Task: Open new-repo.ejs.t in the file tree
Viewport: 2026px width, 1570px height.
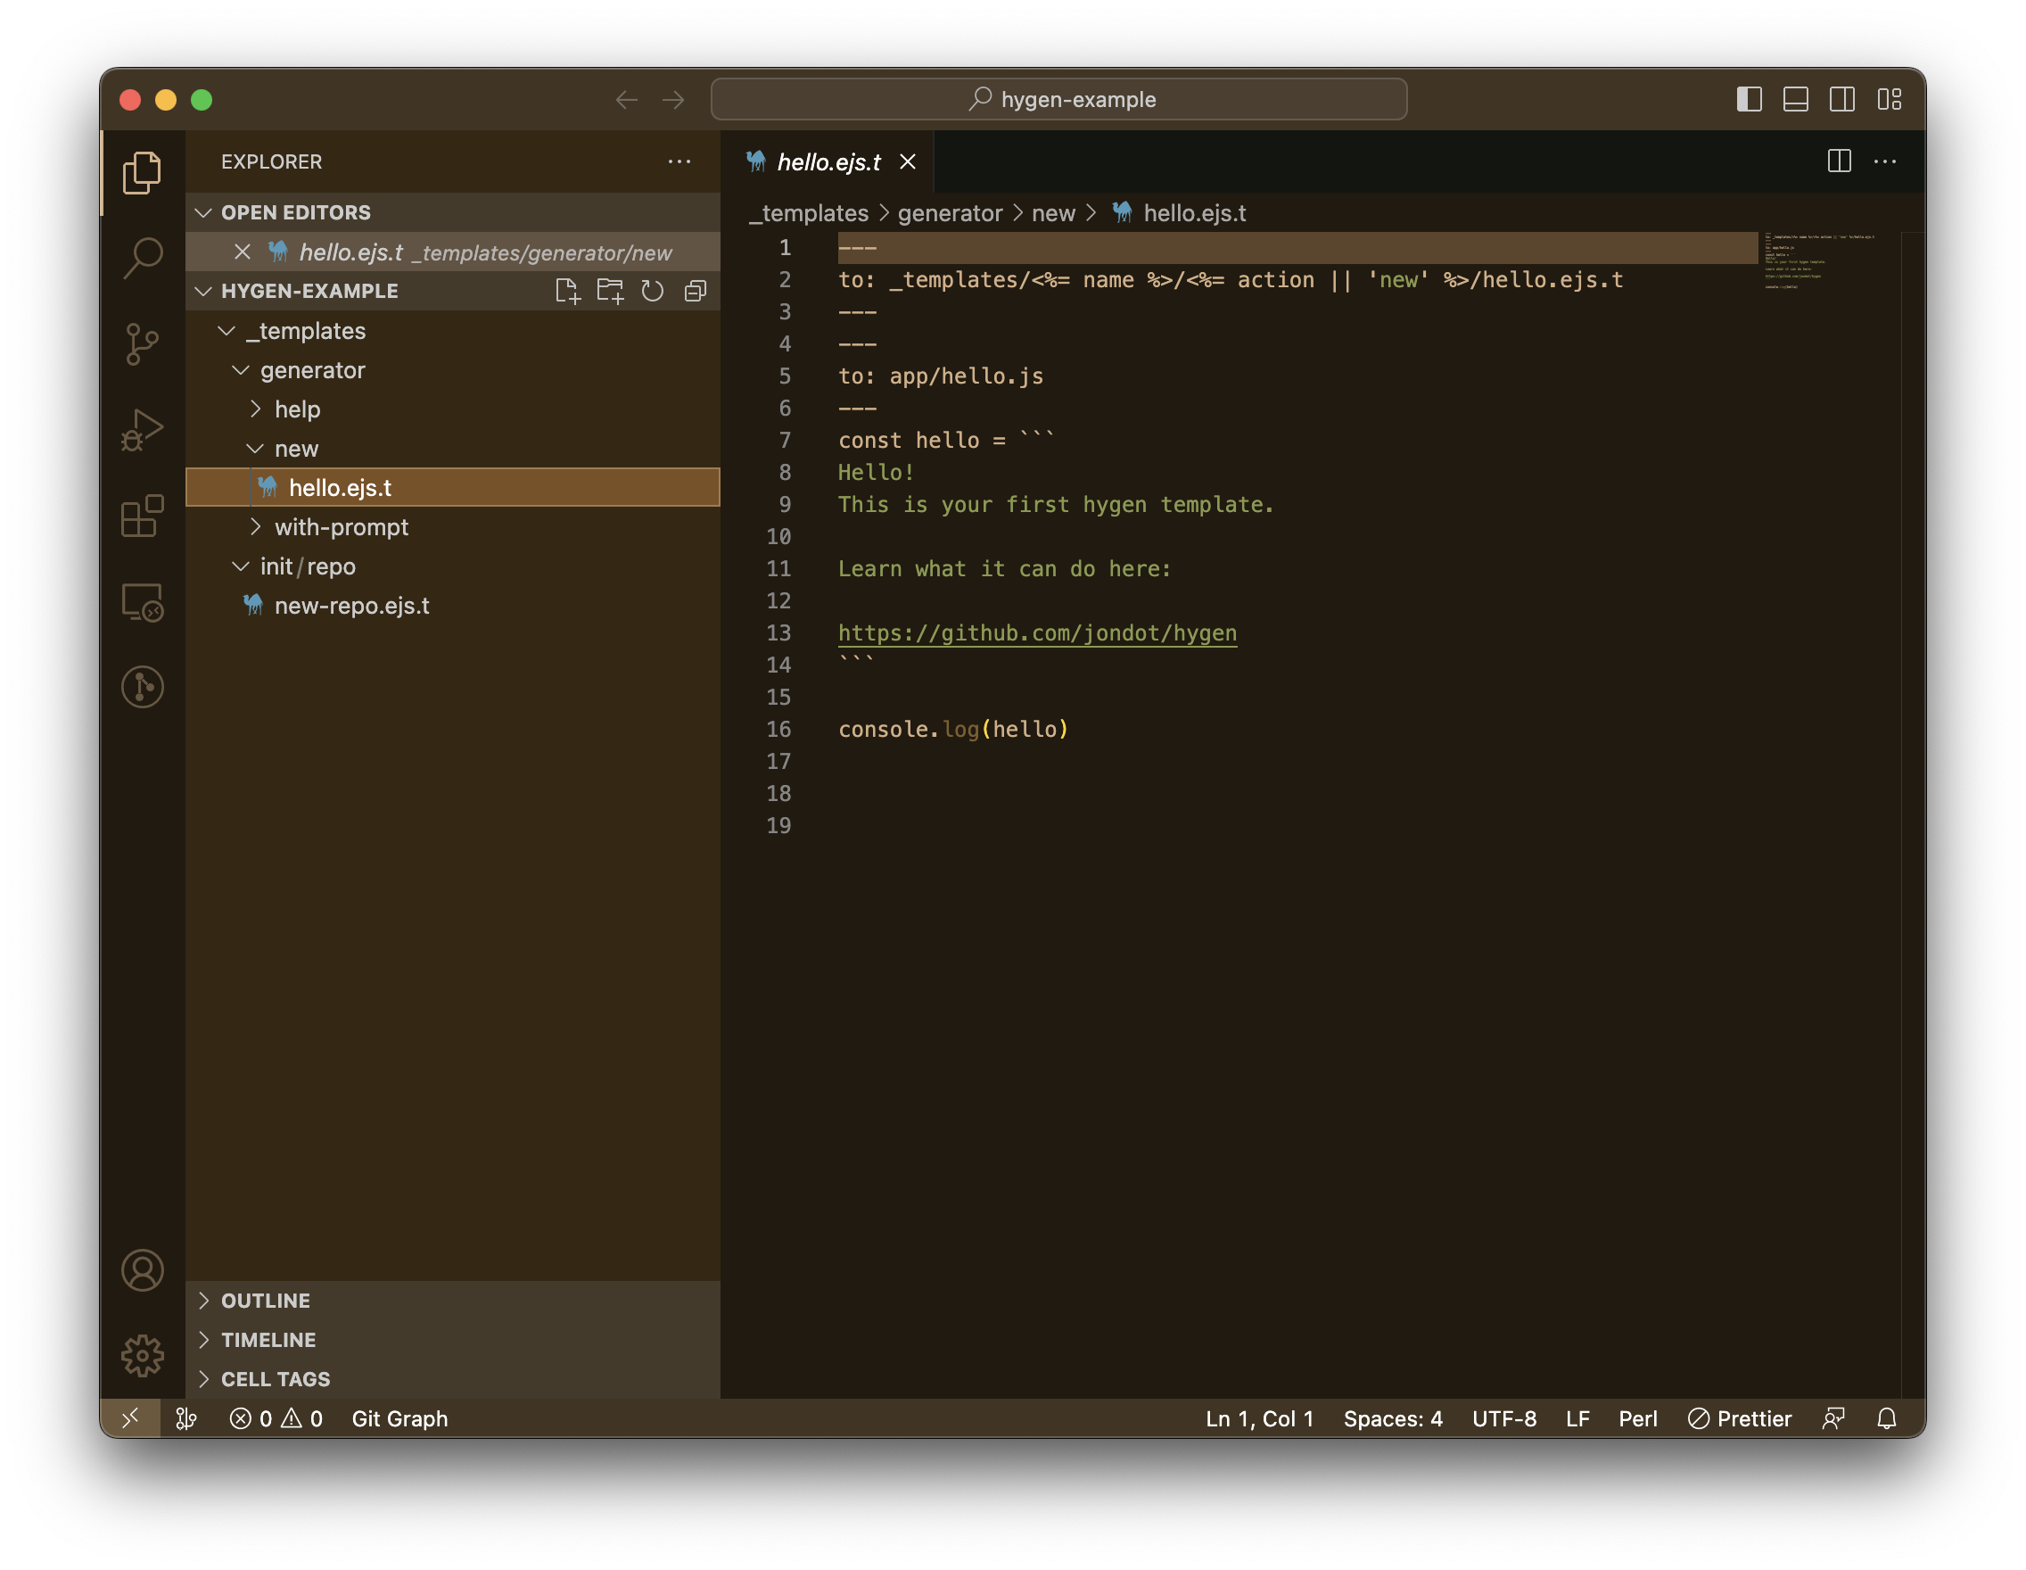Action: [453, 606]
